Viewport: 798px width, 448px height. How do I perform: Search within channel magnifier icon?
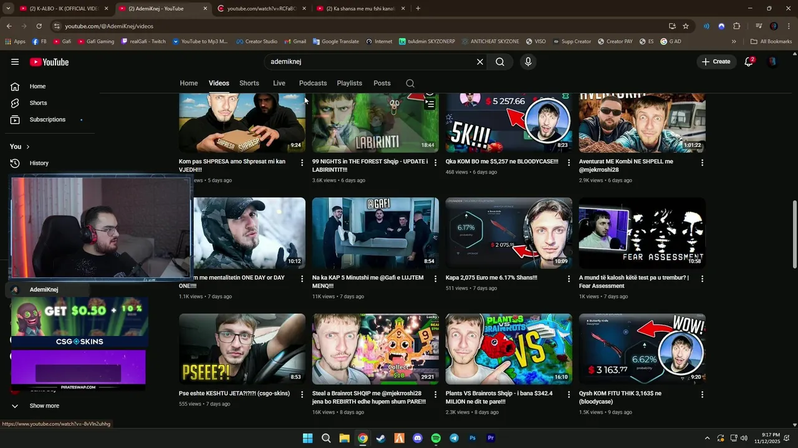(x=410, y=83)
